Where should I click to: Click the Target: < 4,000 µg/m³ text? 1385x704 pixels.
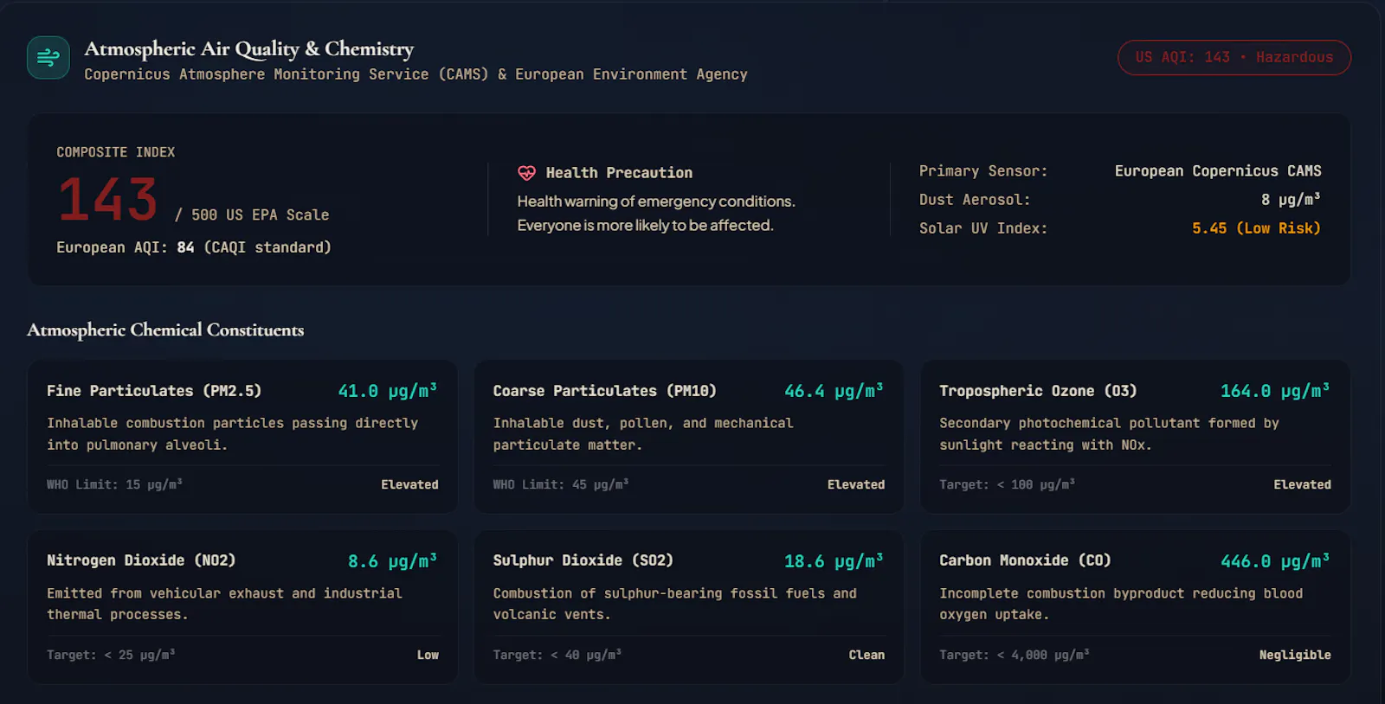click(1015, 655)
